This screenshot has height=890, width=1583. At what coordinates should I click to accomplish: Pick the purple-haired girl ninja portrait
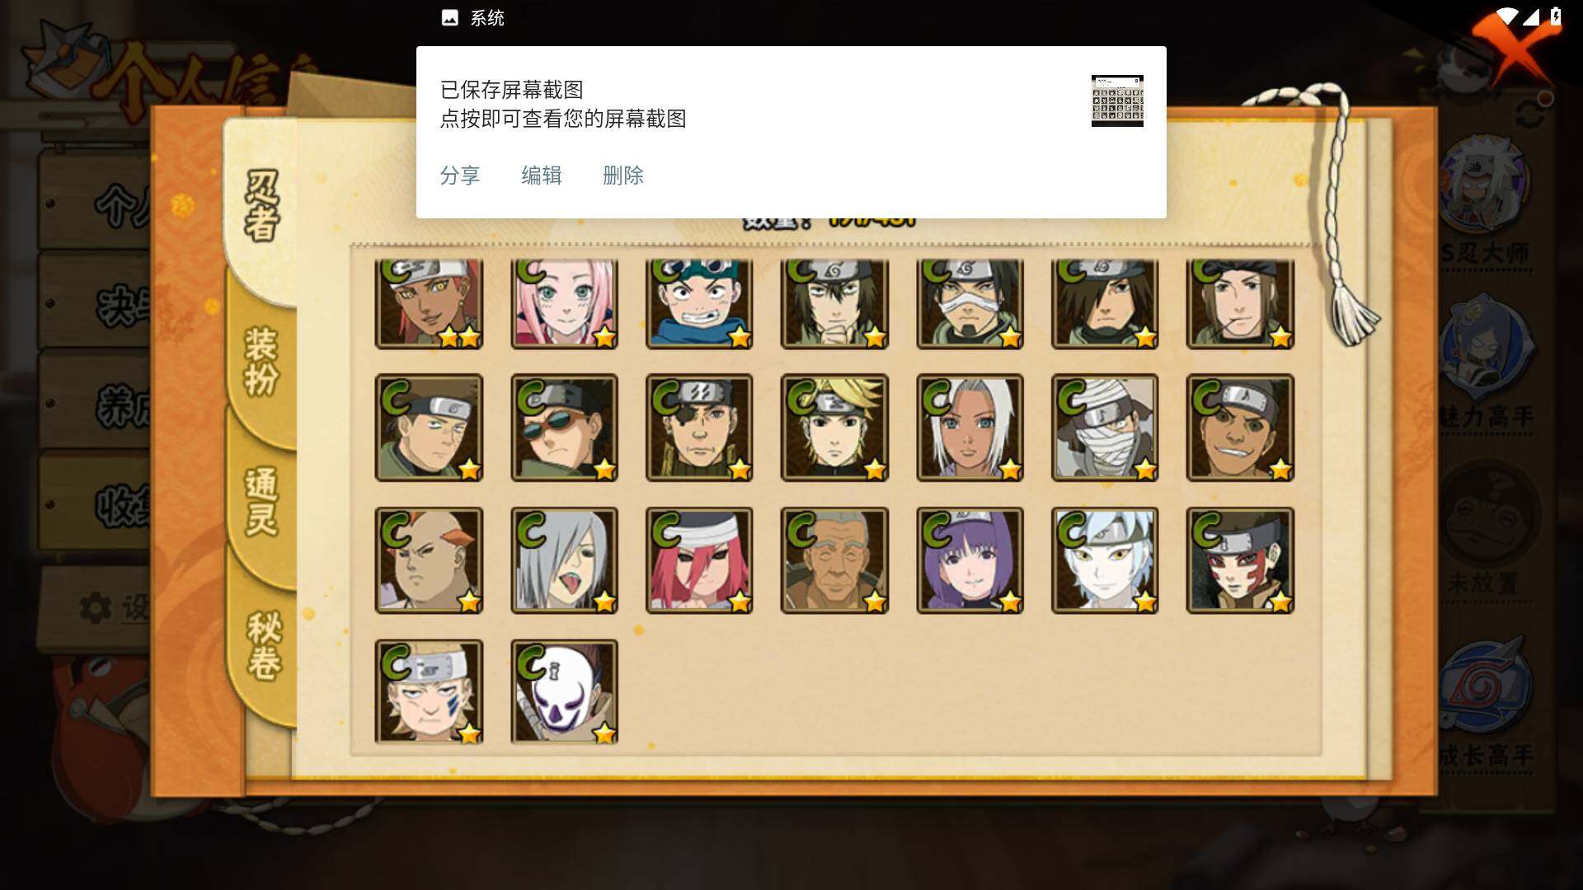(970, 560)
